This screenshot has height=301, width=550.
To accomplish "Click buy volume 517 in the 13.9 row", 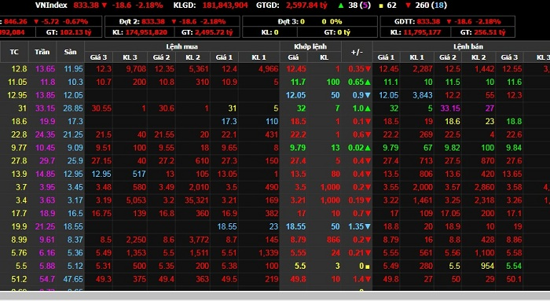I will tap(139, 174).
